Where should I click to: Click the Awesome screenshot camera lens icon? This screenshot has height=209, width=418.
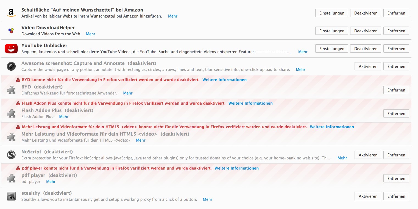(11, 66)
